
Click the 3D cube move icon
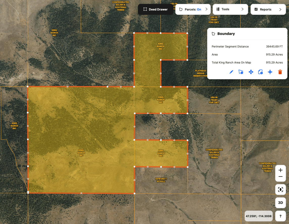coord(270,72)
